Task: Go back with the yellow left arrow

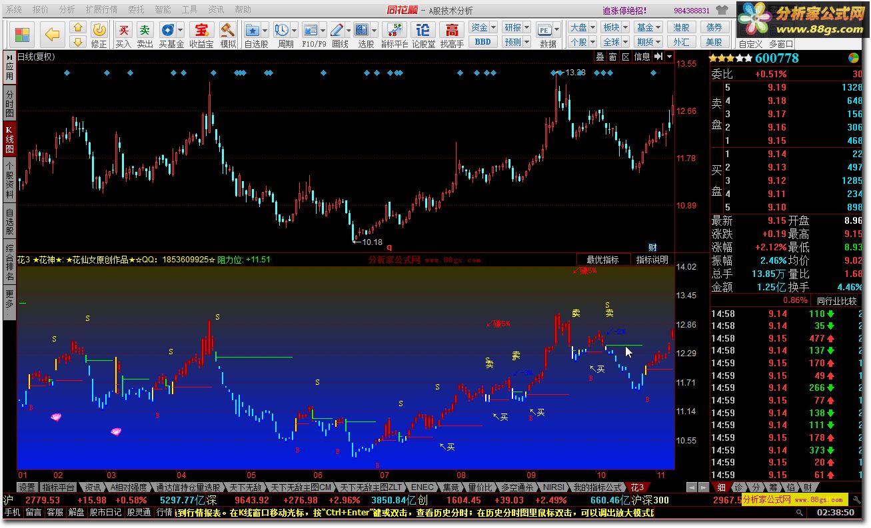Action: click(x=52, y=35)
